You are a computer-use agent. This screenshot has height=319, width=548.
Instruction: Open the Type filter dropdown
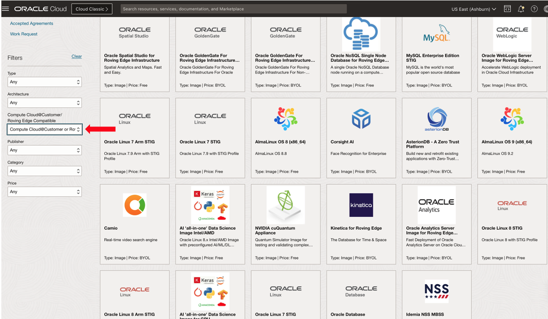(x=44, y=82)
